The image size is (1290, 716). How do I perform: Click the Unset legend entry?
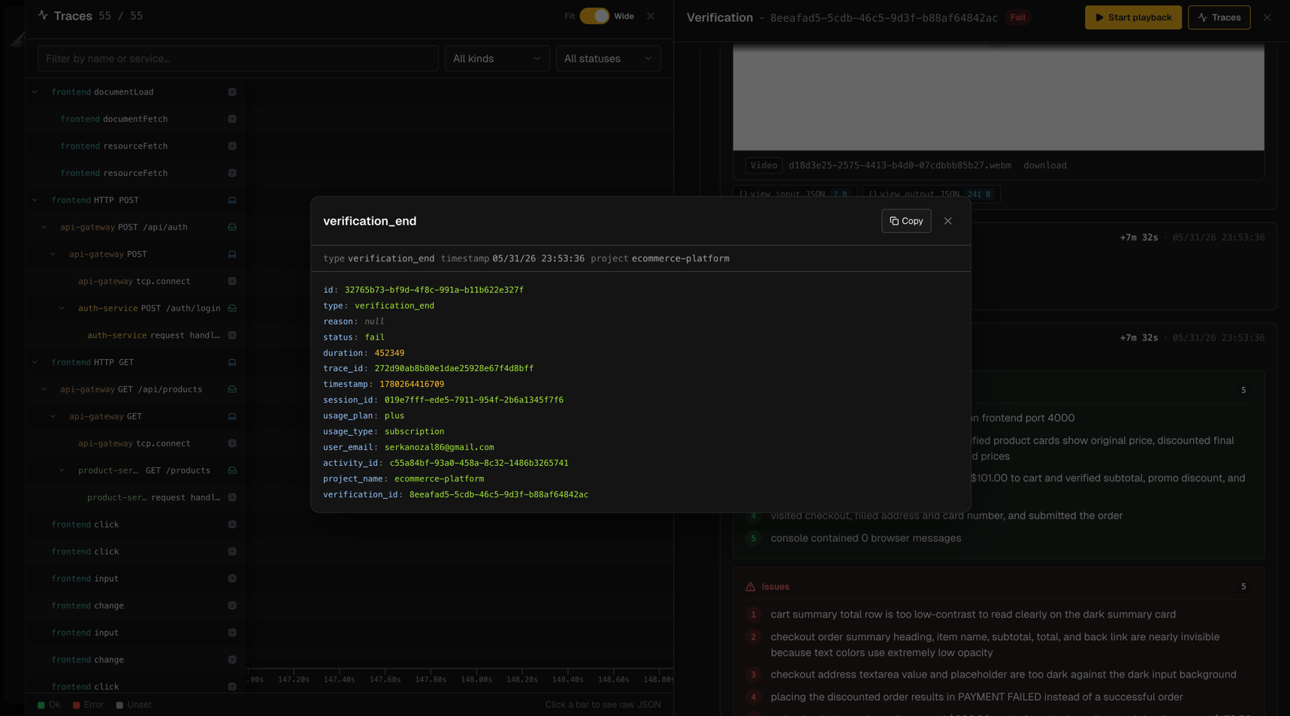click(134, 705)
